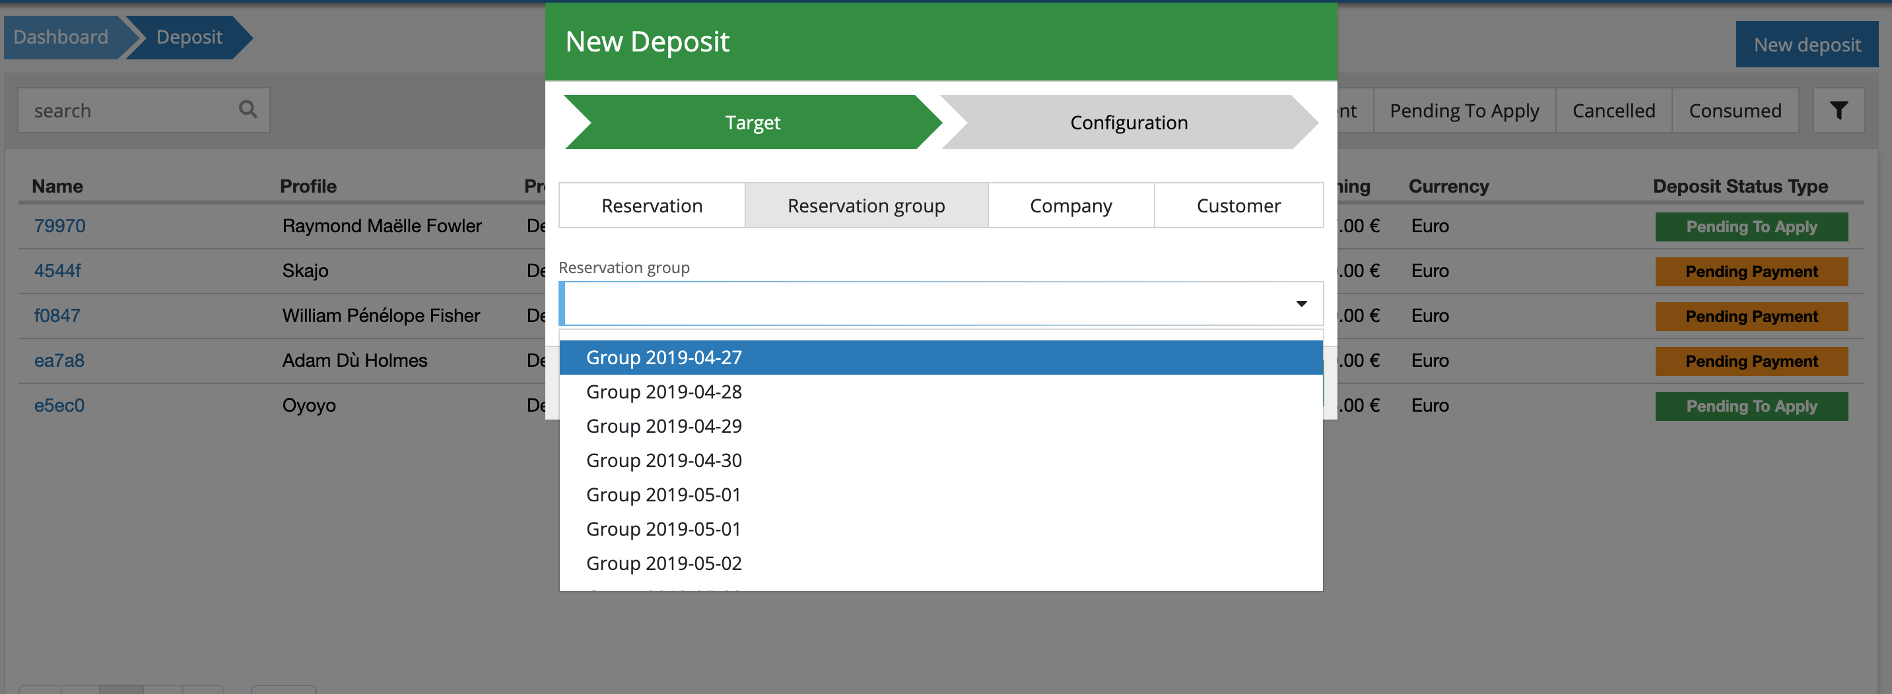Filter by Consumed status
Viewport: 1892px width, 694px height.
pyautogui.click(x=1734, y=111)
